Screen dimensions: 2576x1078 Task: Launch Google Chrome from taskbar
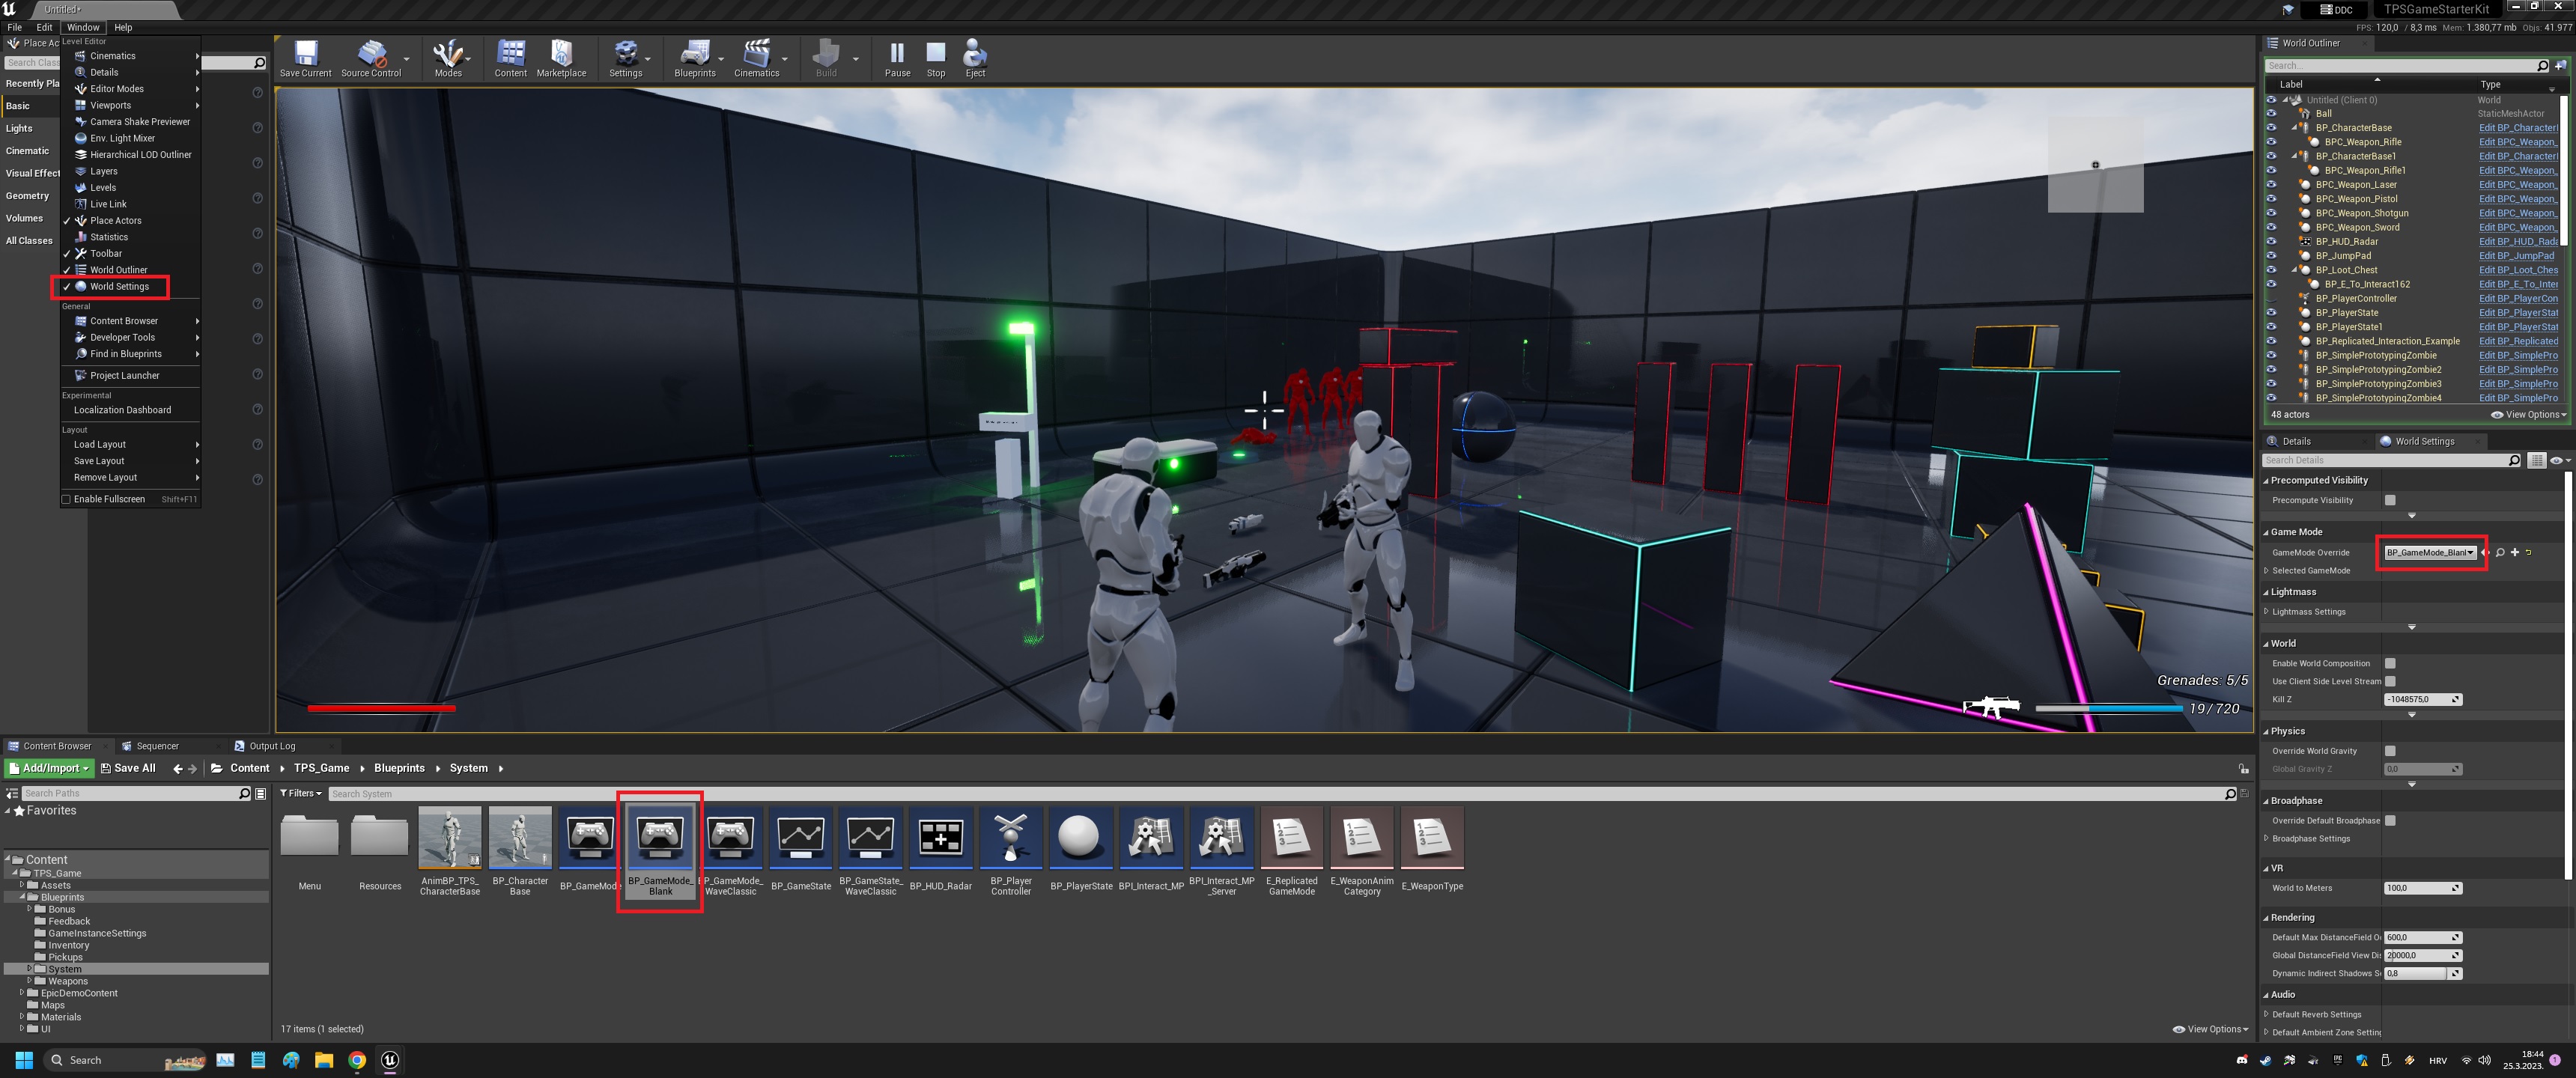click(x=357, y=1060)
